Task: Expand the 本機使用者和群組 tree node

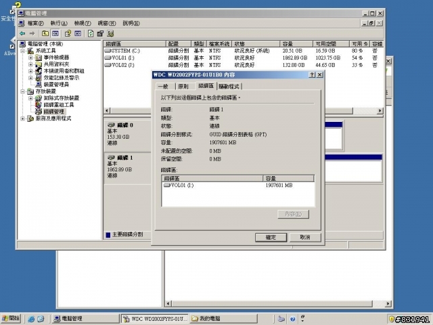Action: tap(30, 71)
